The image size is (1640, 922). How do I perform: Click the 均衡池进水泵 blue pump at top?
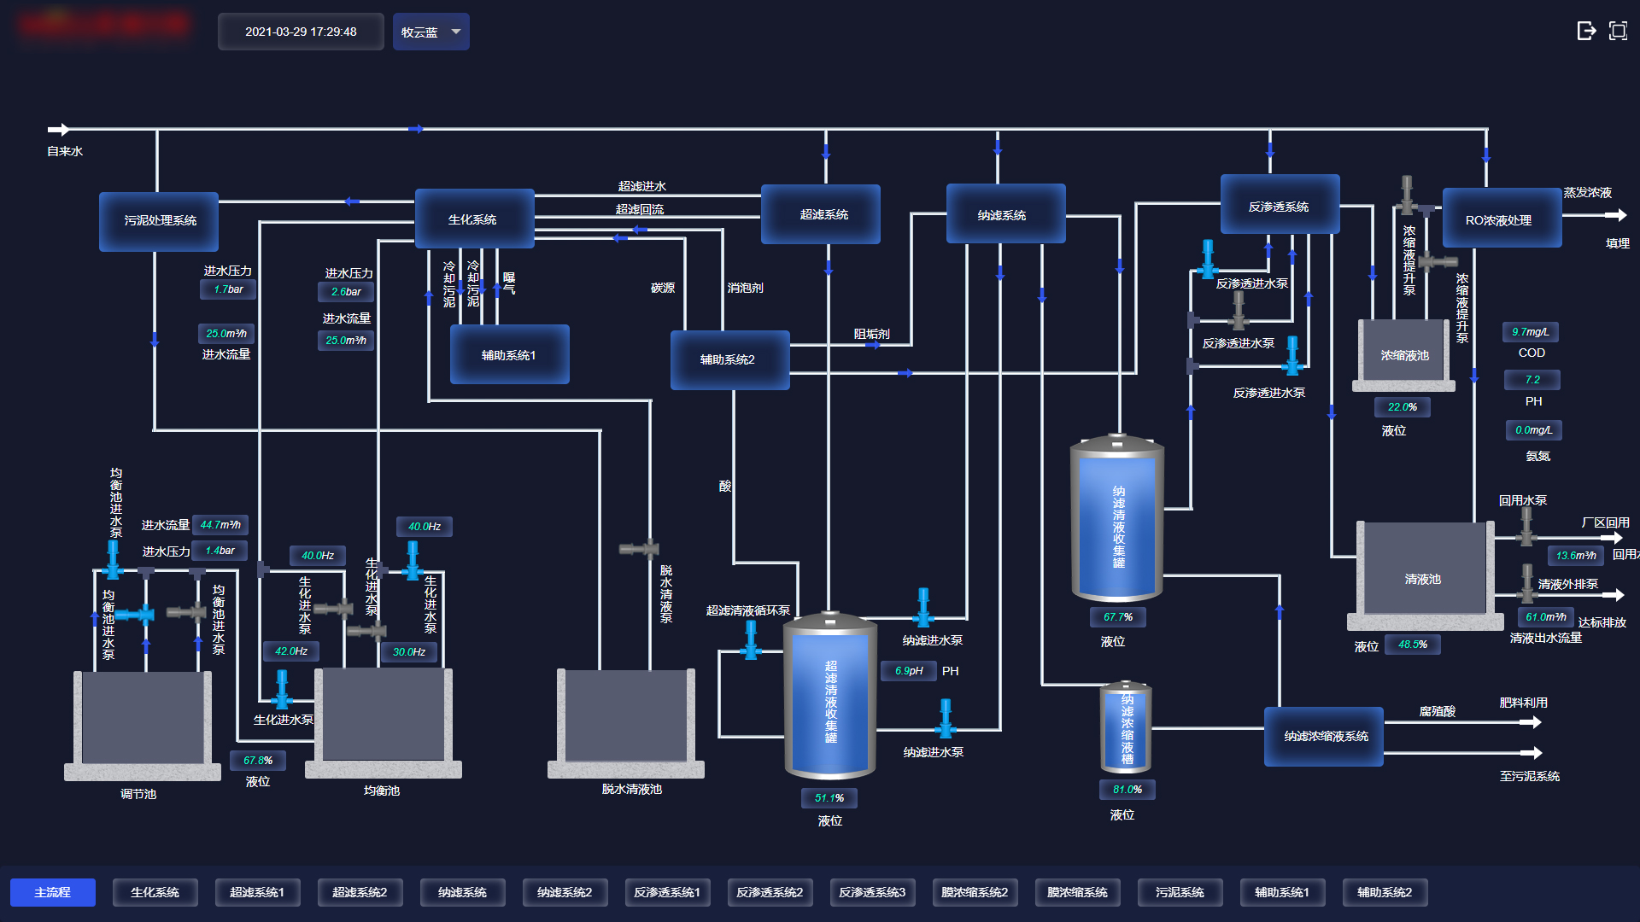coord(113,559)
